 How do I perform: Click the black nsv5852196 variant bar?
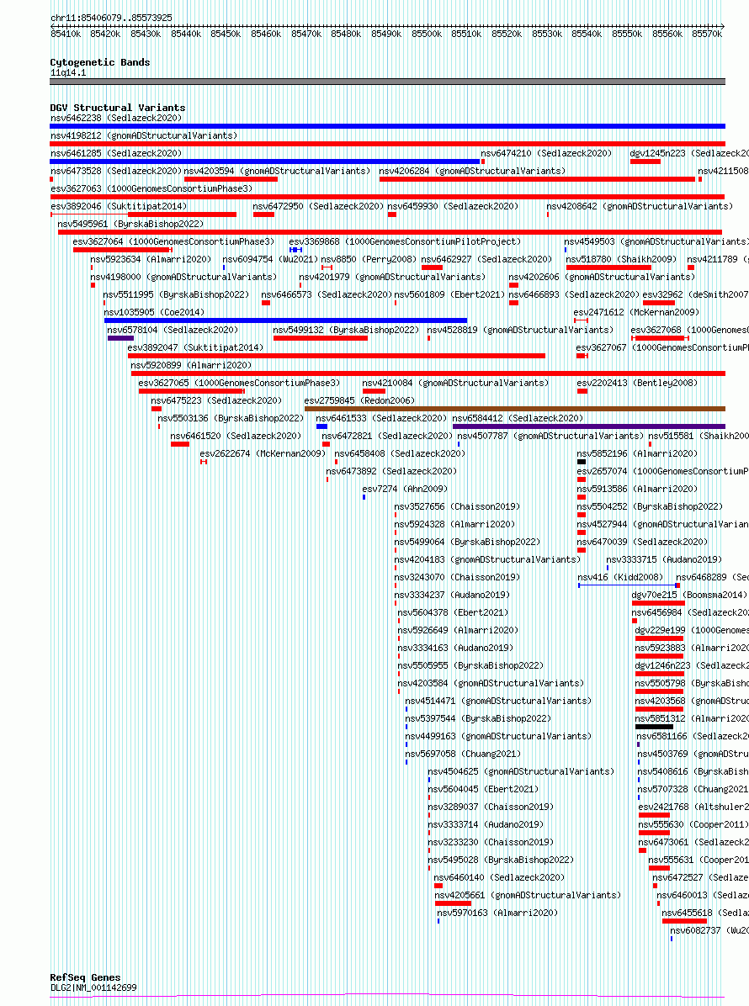tap(582, 461)
